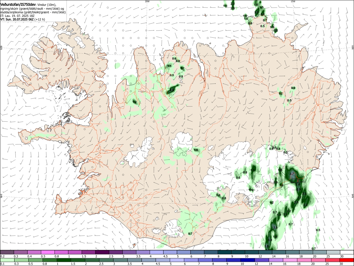
Task: Select the pale grey 25–30 snow swatch
Action: [333, 252]
